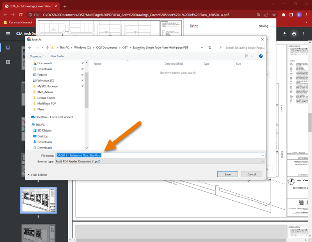The image size is (312, 242).
Task: Select page 5 thumbnail in PDF sidebar
Action: (38, 200)
